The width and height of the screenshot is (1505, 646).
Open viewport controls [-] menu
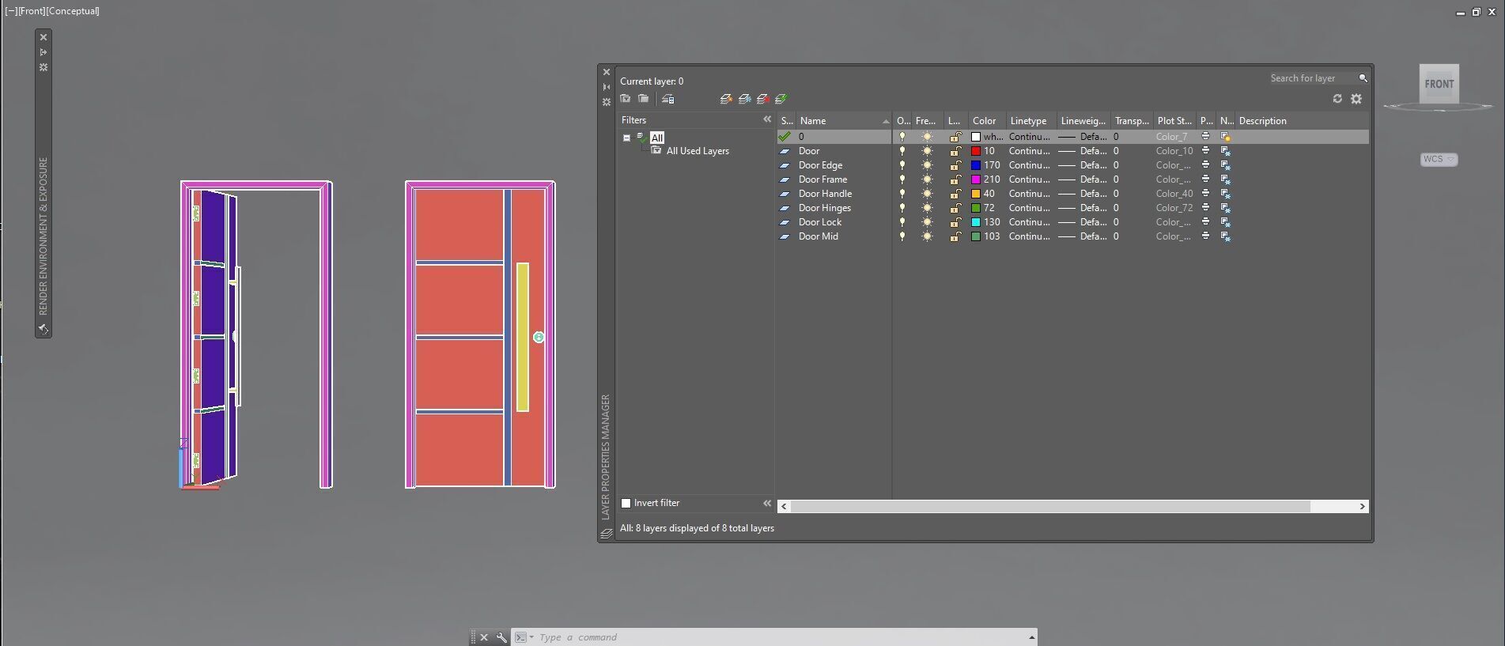pos(11,11)
